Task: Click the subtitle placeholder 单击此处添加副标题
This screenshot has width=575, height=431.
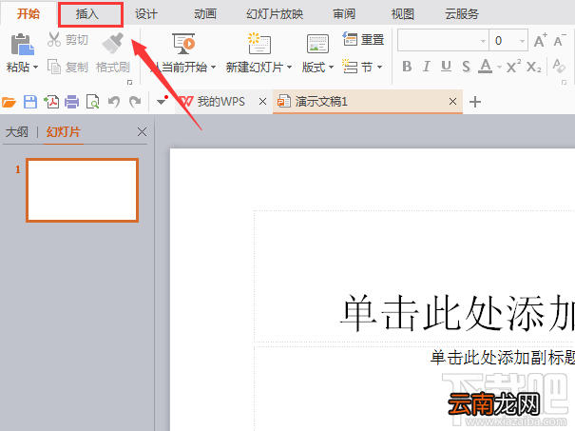Action: tap(503, 358)
